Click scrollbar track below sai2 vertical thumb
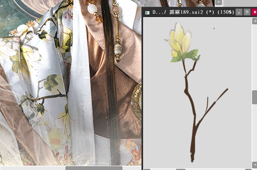 point(254,132)
